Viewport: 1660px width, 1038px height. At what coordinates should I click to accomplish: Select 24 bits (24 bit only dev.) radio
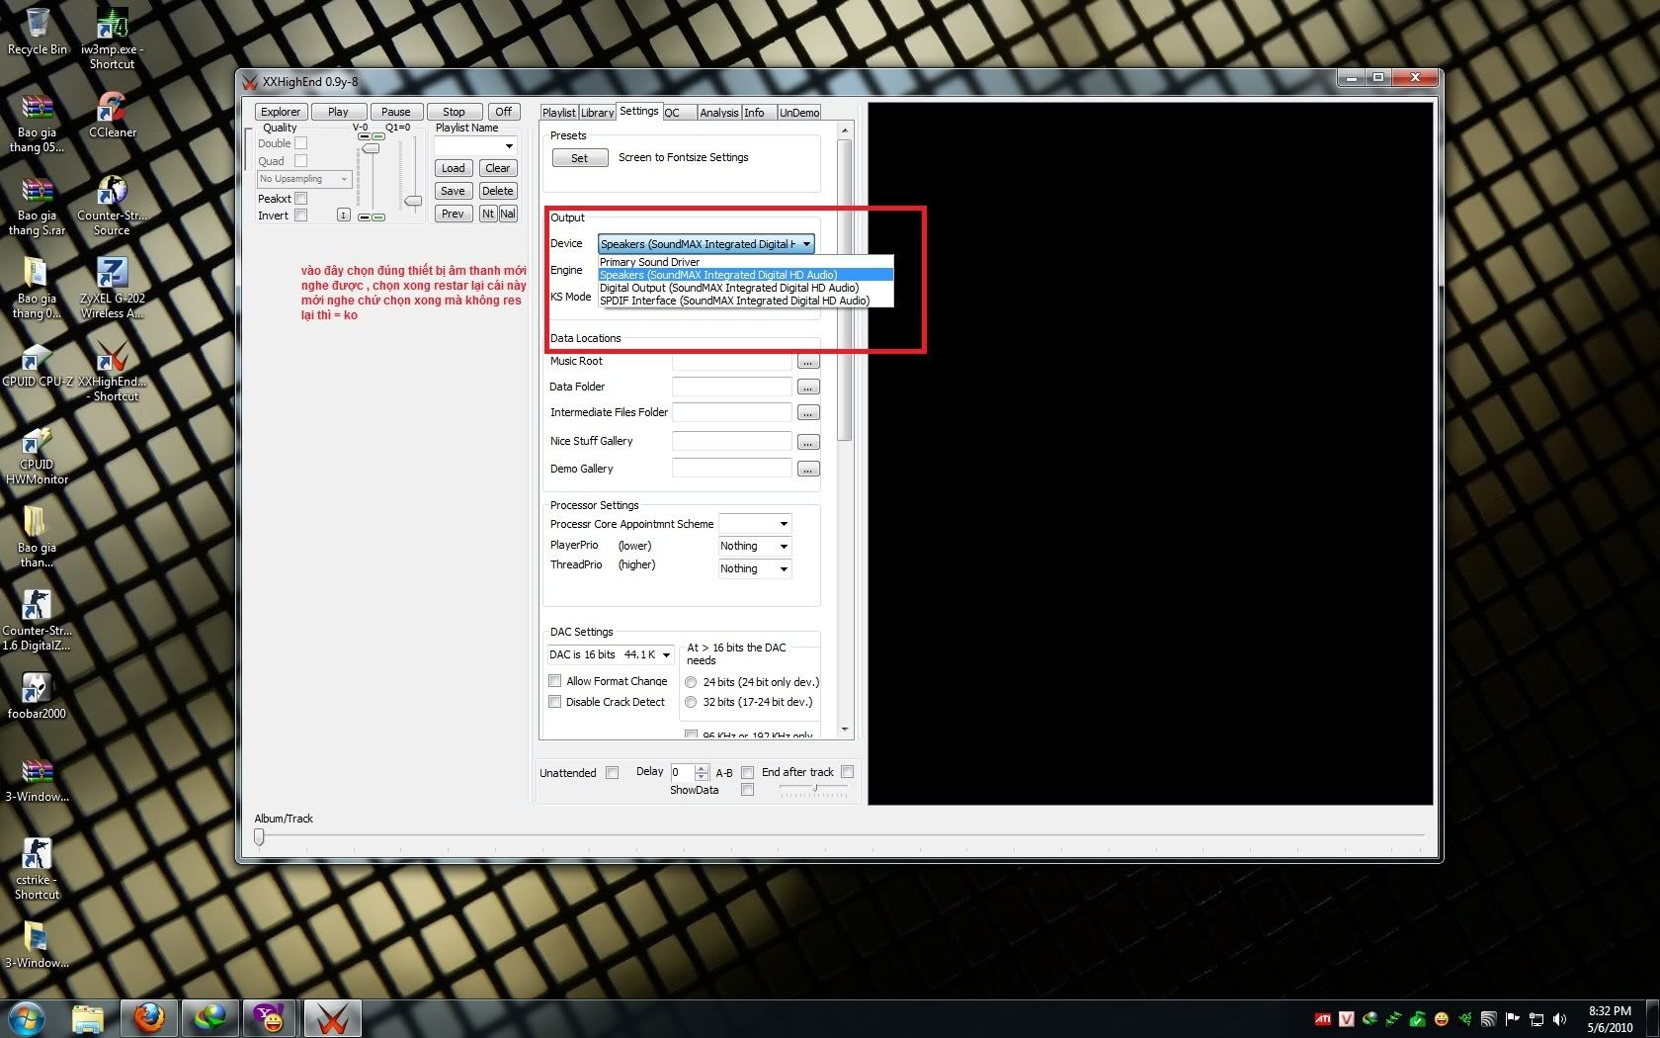[x=691, y=682]
